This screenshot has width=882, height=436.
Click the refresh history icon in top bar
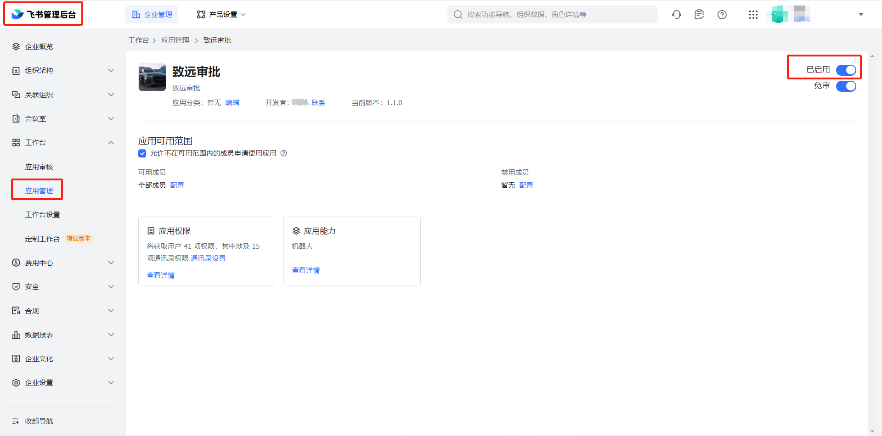[x=676, y=14]
